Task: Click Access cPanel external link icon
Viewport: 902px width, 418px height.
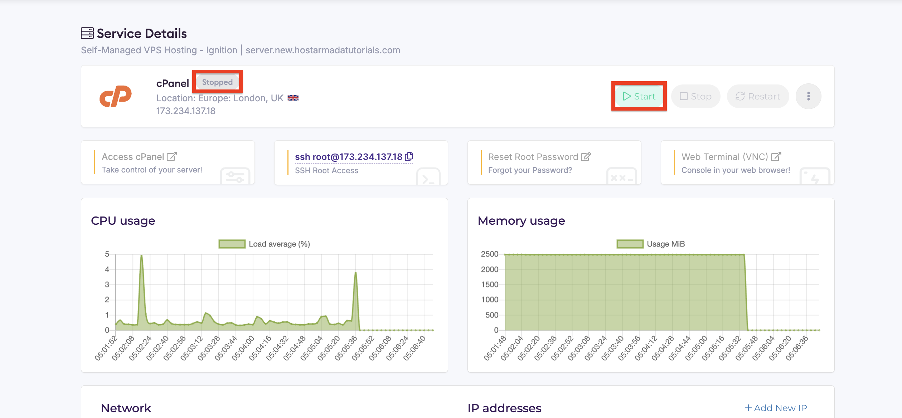Action: (x=172, y=157)
